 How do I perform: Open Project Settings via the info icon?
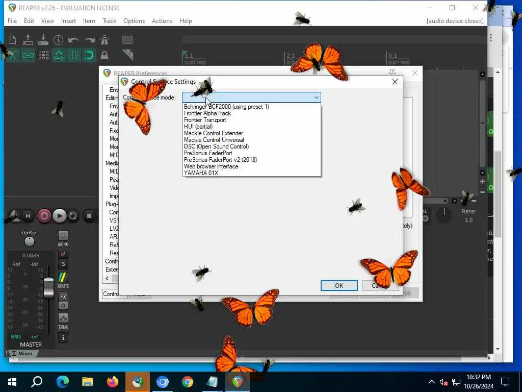point(58,40)
